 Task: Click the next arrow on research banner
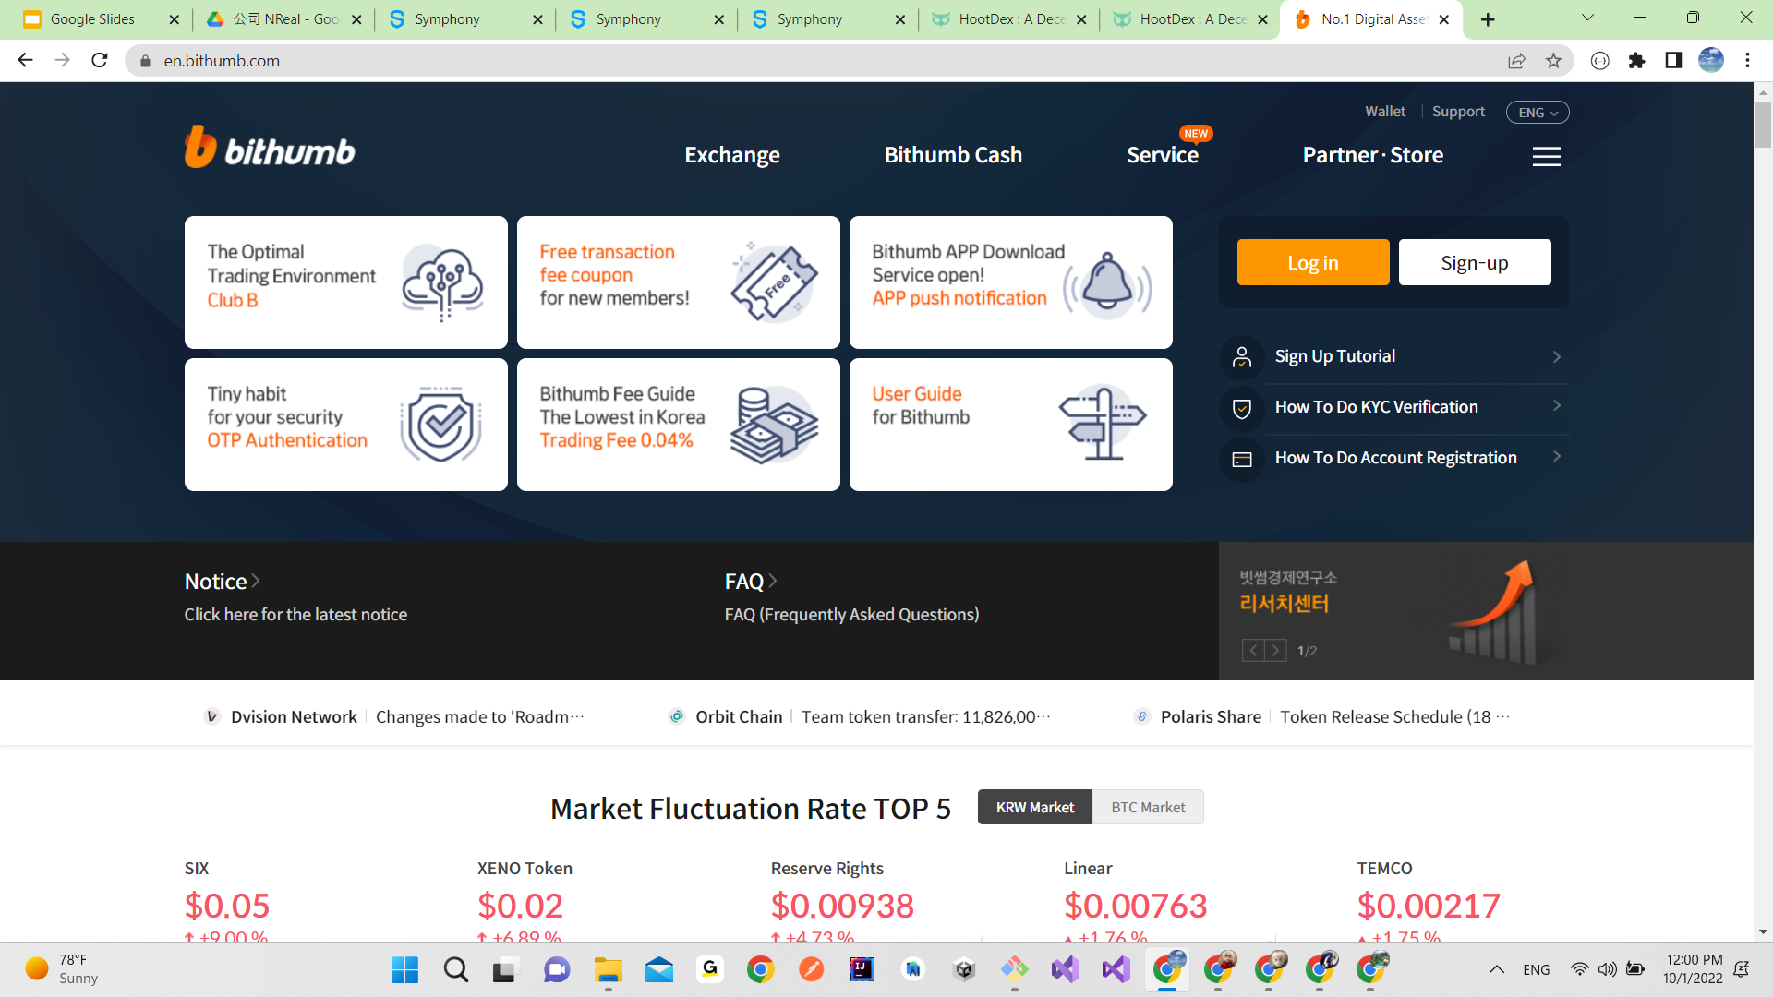(1277, 650)
